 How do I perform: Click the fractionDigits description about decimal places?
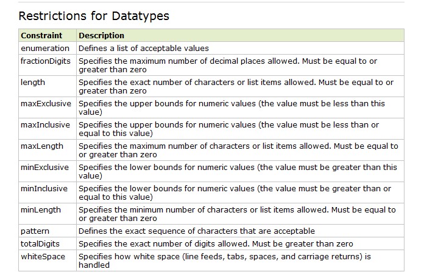pos(228,65)
